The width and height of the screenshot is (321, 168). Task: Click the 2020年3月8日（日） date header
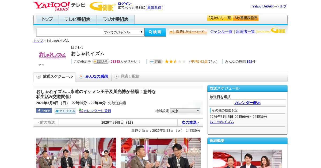(118, 122)
